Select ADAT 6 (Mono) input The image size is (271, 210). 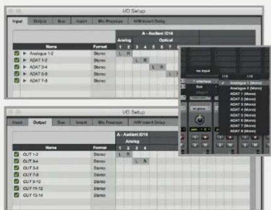pyautogui.click(x=244, y=120)
